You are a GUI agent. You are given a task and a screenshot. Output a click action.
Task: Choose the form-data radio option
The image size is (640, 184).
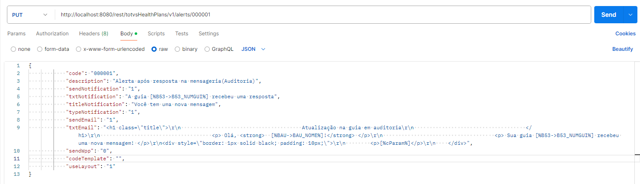(x=40, y=49)
